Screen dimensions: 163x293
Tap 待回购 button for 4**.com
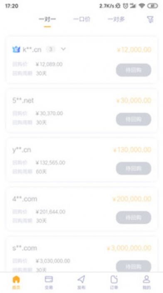point(133,217)
